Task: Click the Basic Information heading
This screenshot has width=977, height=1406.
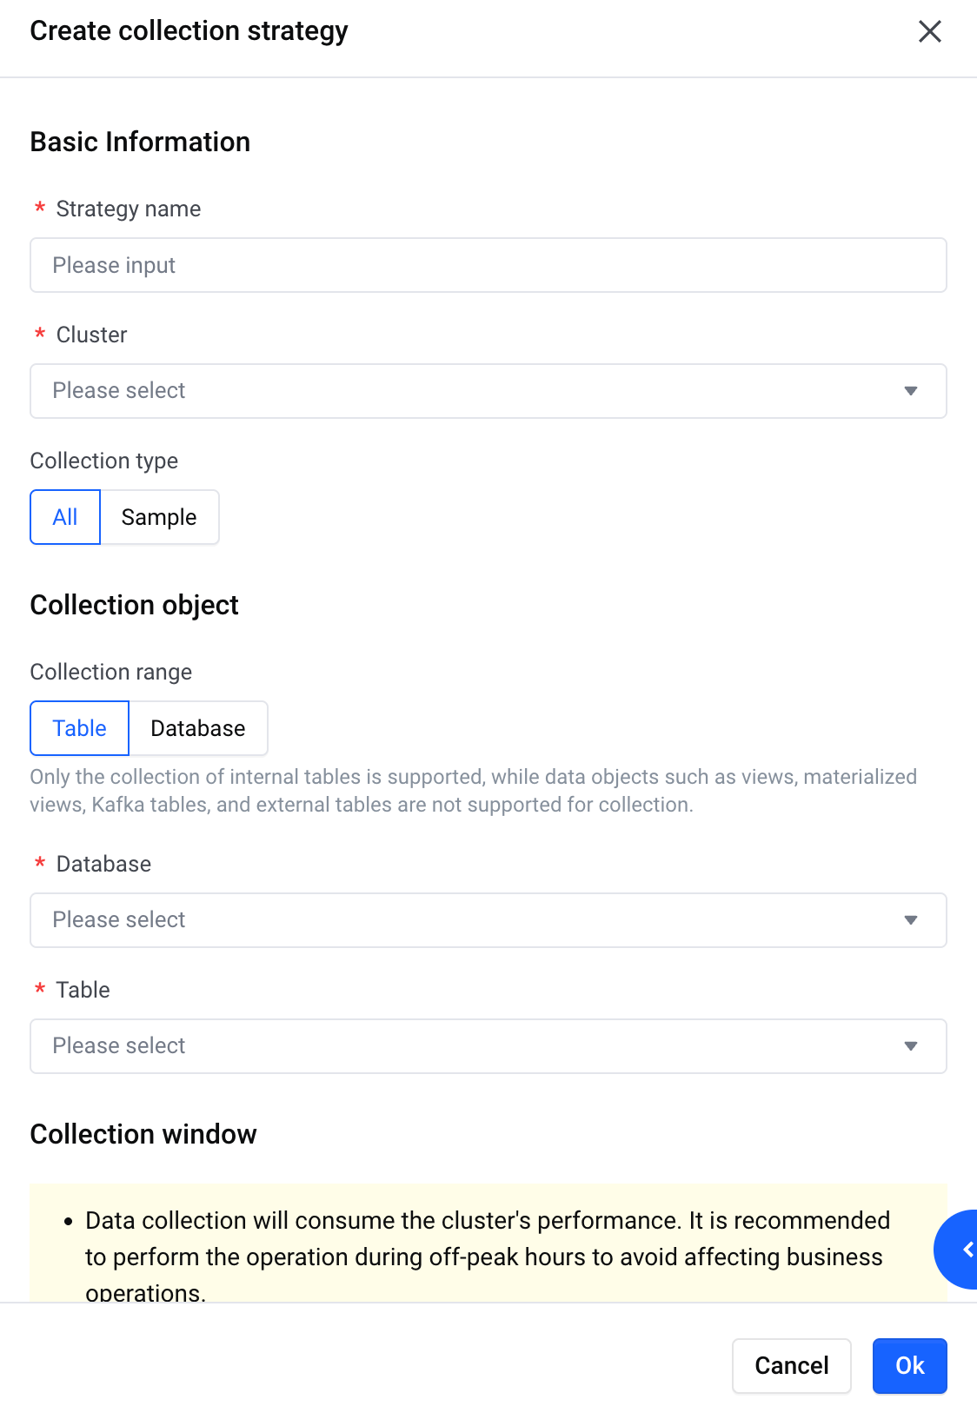Action: click(140, 142)
